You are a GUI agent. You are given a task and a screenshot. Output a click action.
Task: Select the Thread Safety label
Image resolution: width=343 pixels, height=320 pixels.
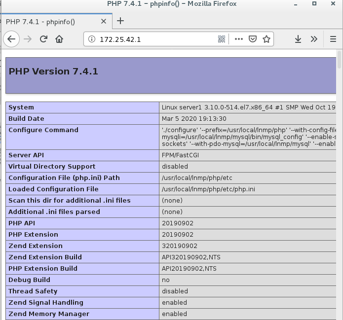(x=33, y=291)
